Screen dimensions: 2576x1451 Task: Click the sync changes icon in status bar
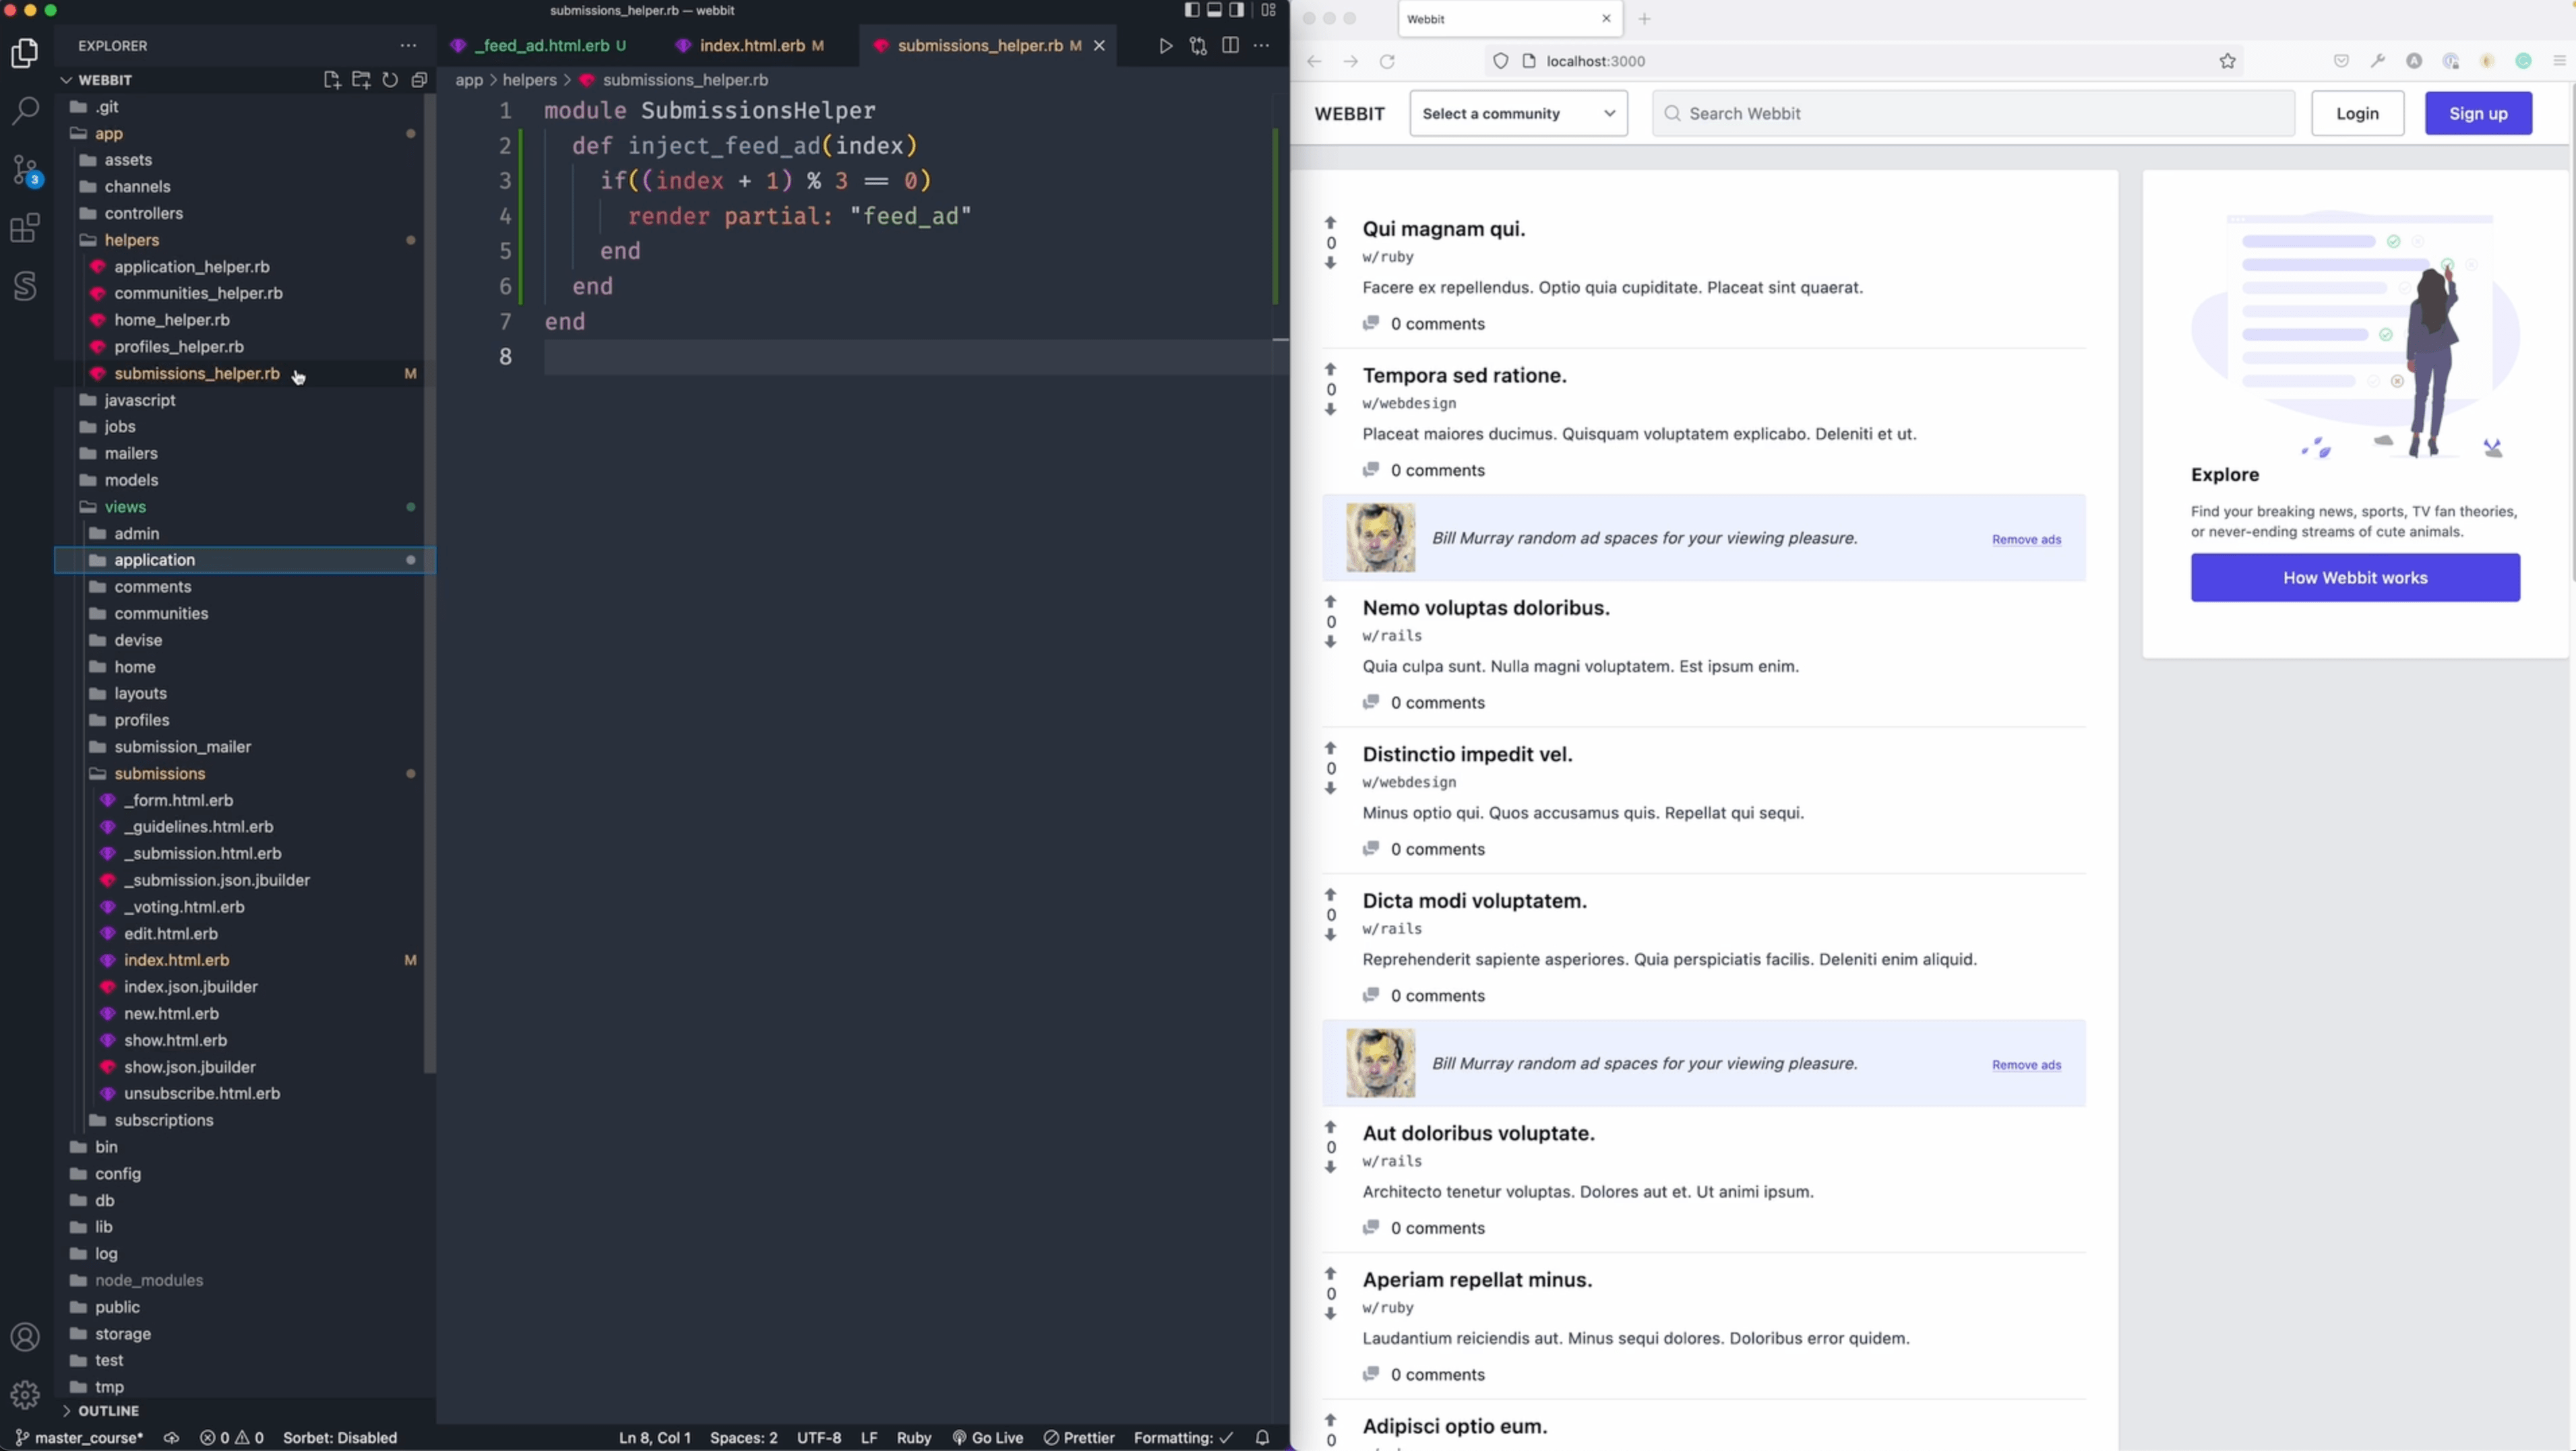[172, 1437]
